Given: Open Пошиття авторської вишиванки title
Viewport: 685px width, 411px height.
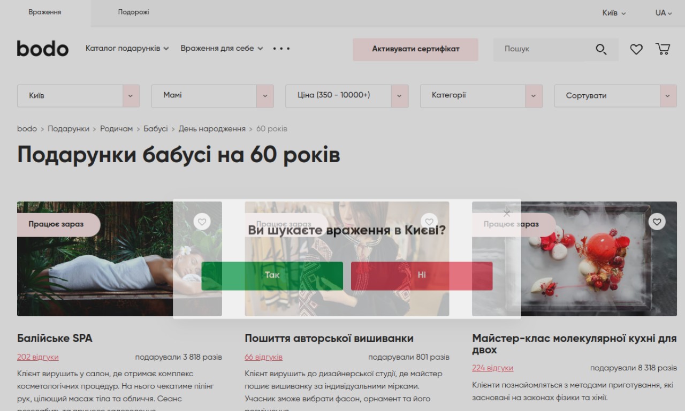Looking at the screenshot, I should (x=329, y=338).
